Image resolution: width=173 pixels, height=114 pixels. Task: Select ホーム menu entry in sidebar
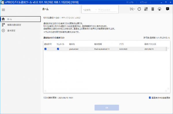click(20, 19)
